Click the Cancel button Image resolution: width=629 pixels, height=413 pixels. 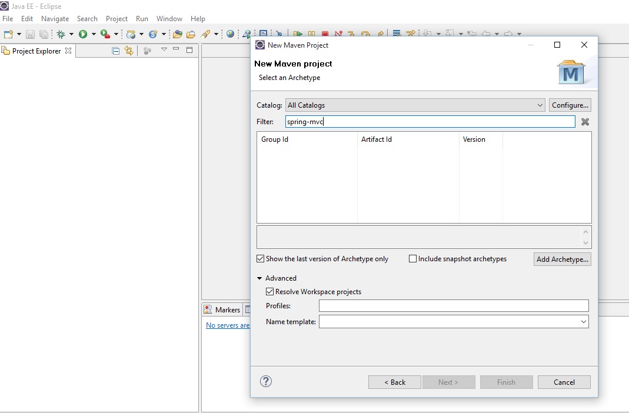coord(564,382)
